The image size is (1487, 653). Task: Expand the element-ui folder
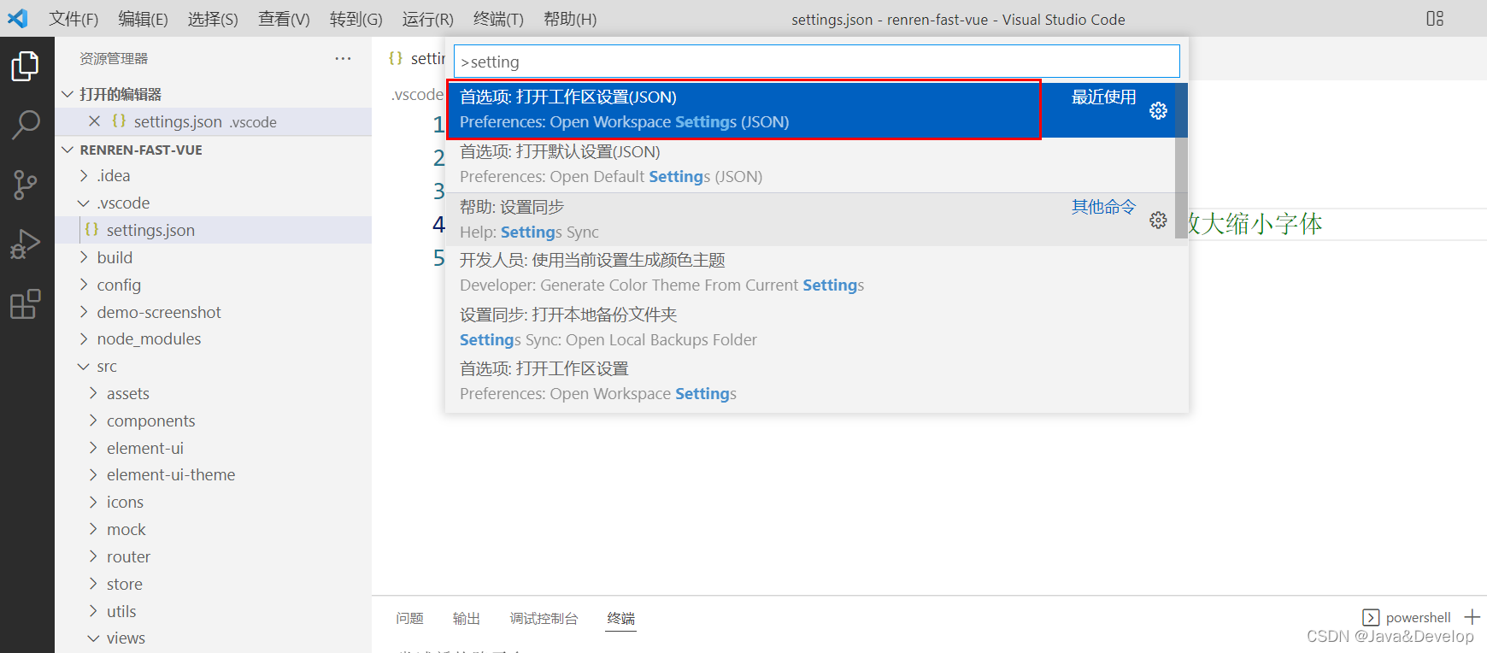tap(93, 448)
